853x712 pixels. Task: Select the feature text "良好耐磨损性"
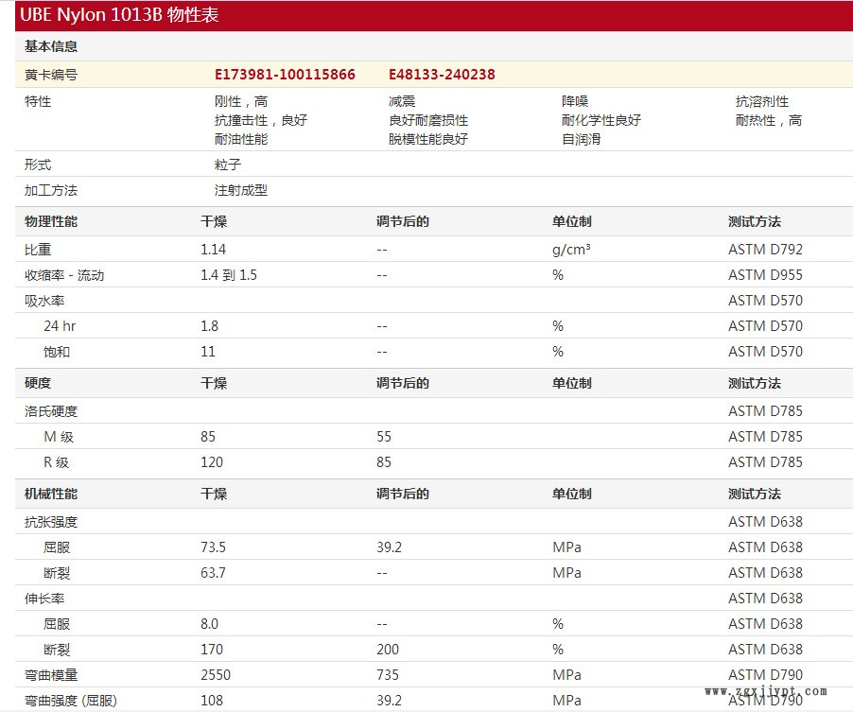428,120
